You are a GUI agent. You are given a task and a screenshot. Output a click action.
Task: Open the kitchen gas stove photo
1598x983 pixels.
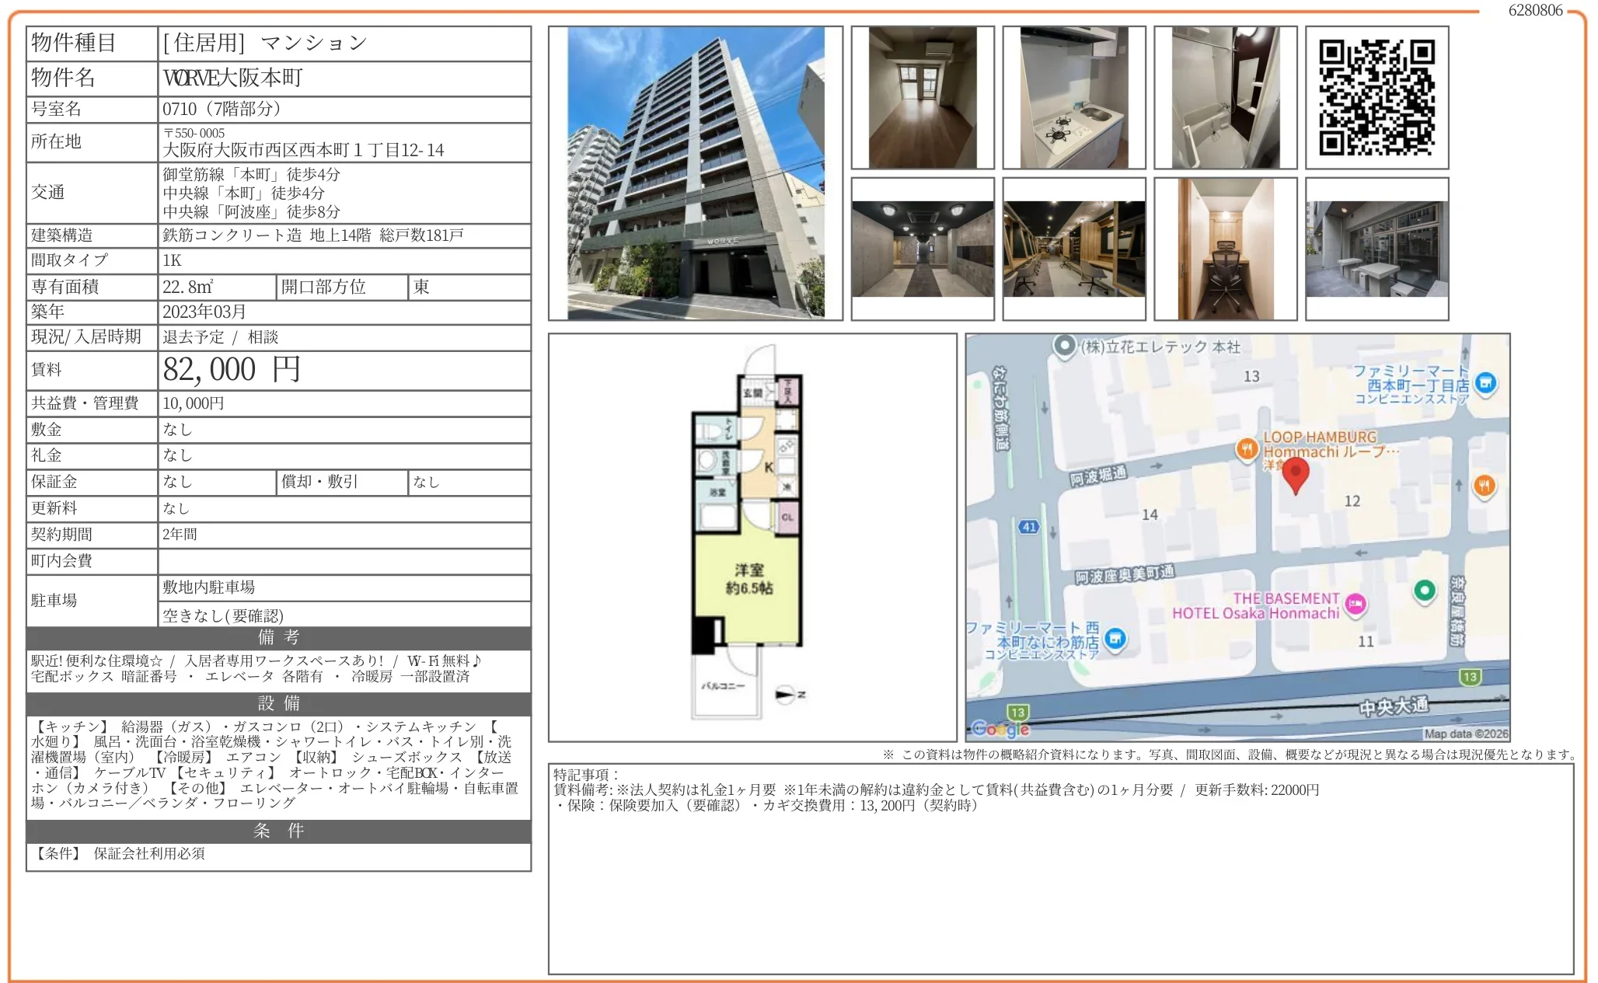point(1073,98)
